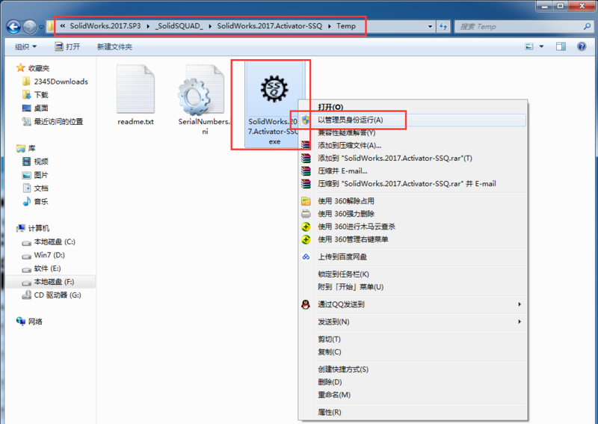Click the Temp segment in address bar
Screen dimensions: 598x424
tap(346, 26)
